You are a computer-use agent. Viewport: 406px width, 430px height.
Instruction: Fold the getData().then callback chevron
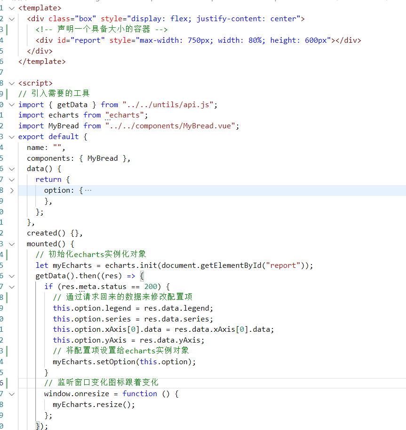[12, 276]
